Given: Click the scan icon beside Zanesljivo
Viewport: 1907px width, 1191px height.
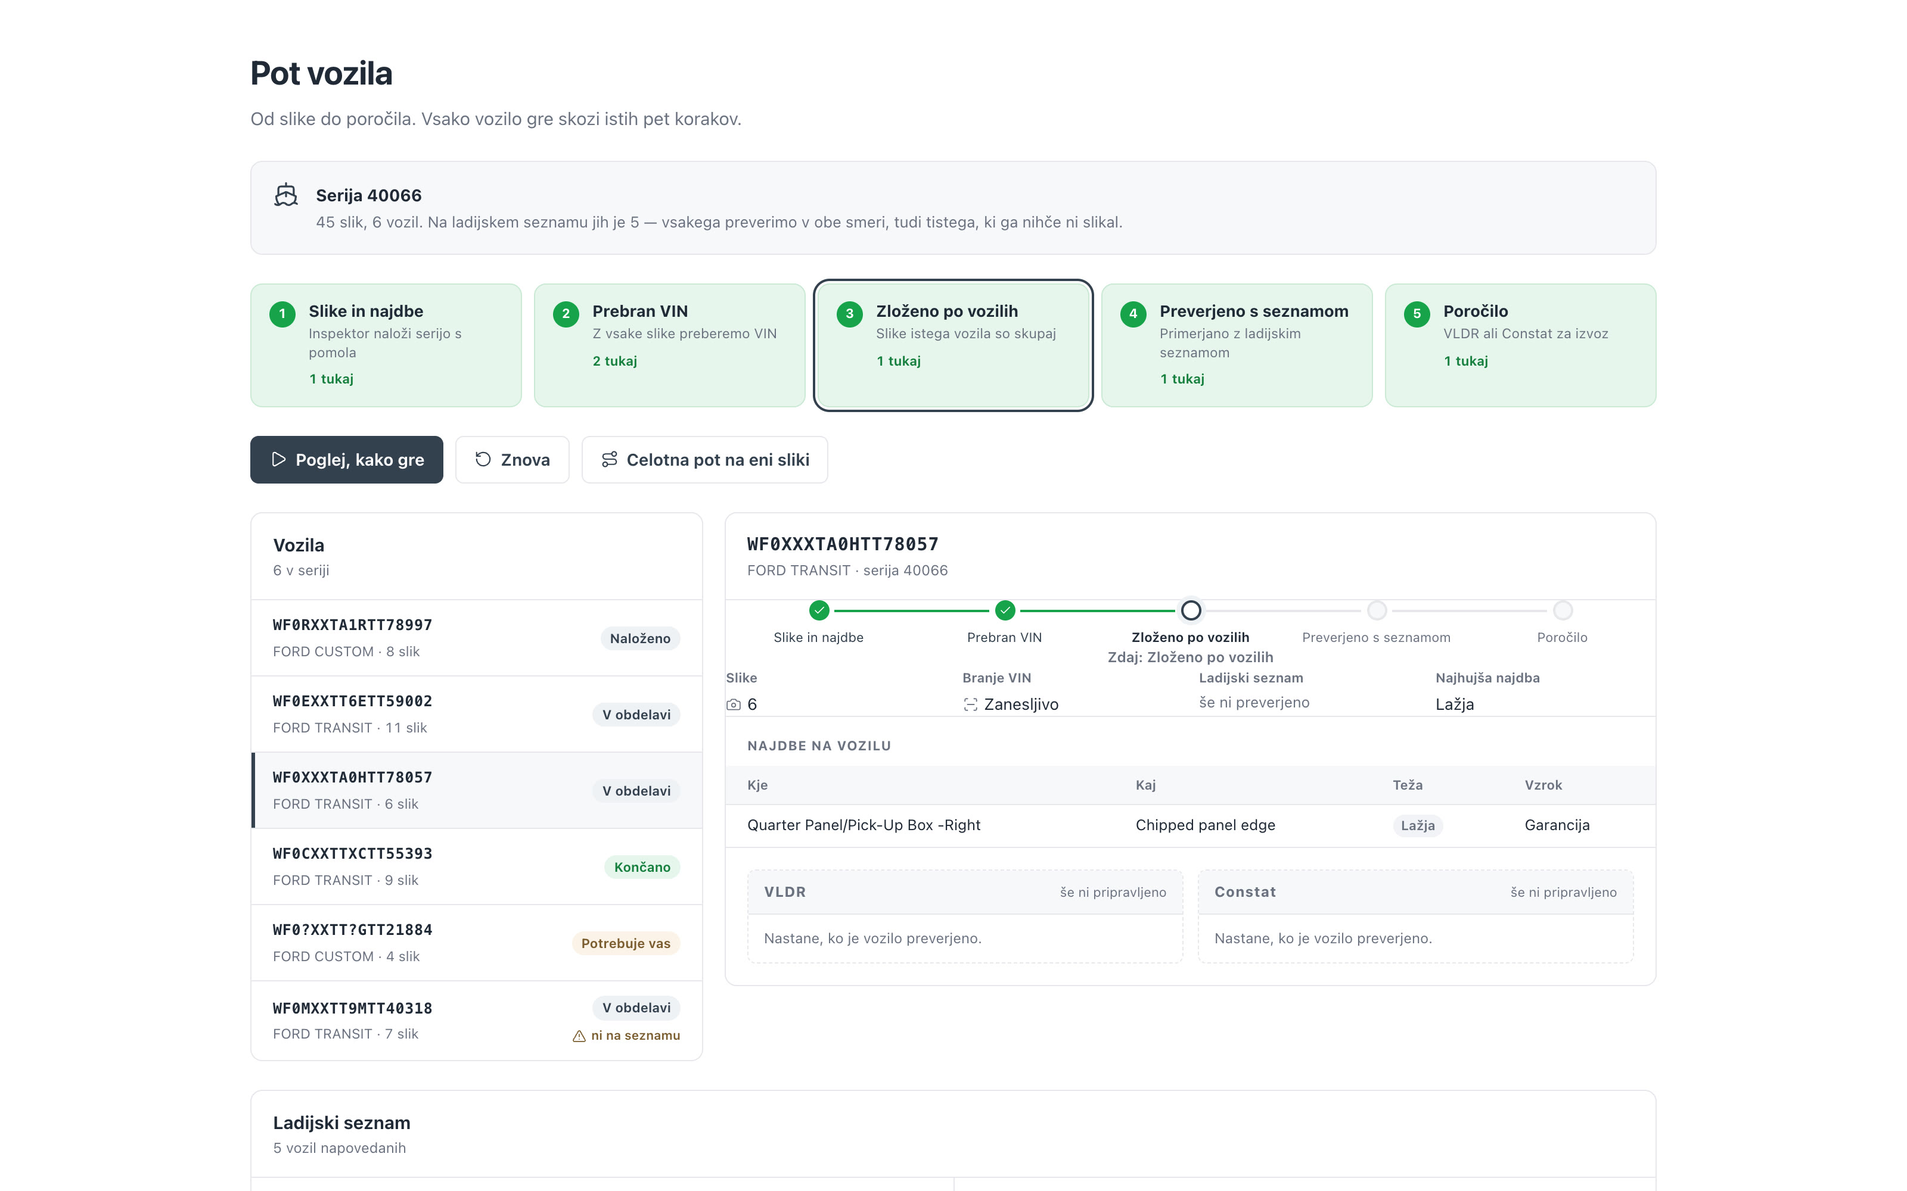Looking at the screenshot, I should click(970, 704).
